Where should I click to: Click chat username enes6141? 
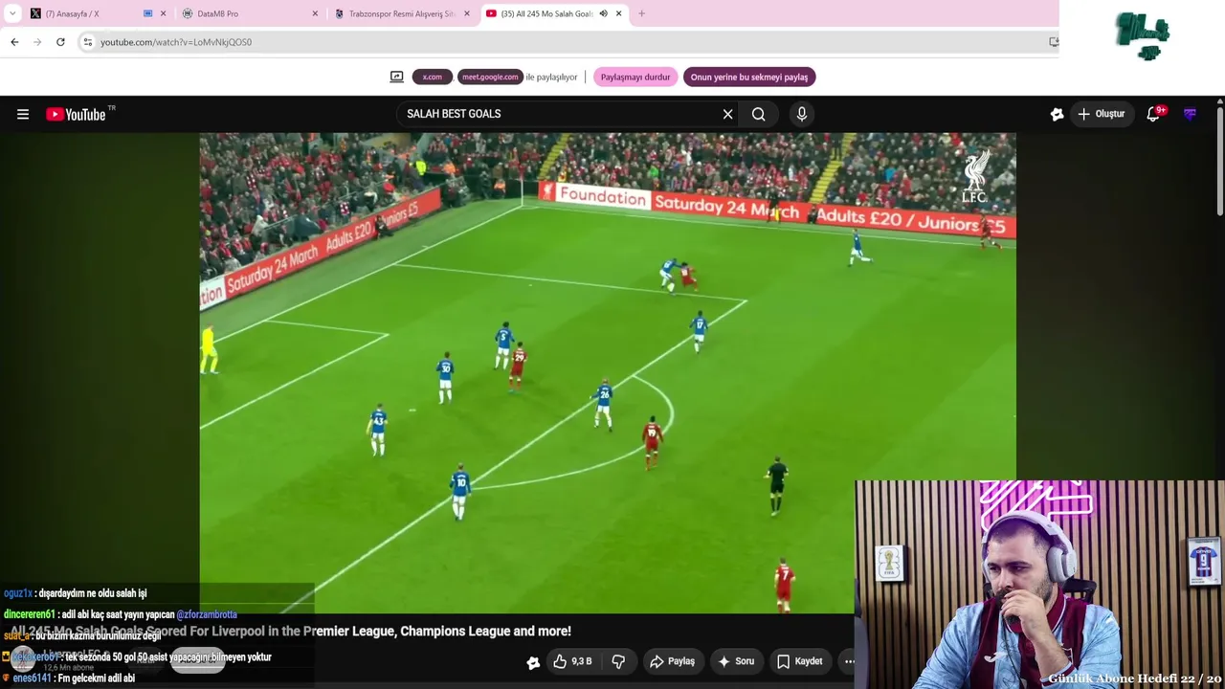point(32,678)
